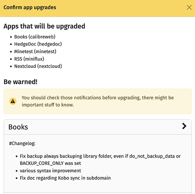Screen dimensions: 195x194
Task: Select the Books (calibreweb) list entry
Action: pos(35,37)
